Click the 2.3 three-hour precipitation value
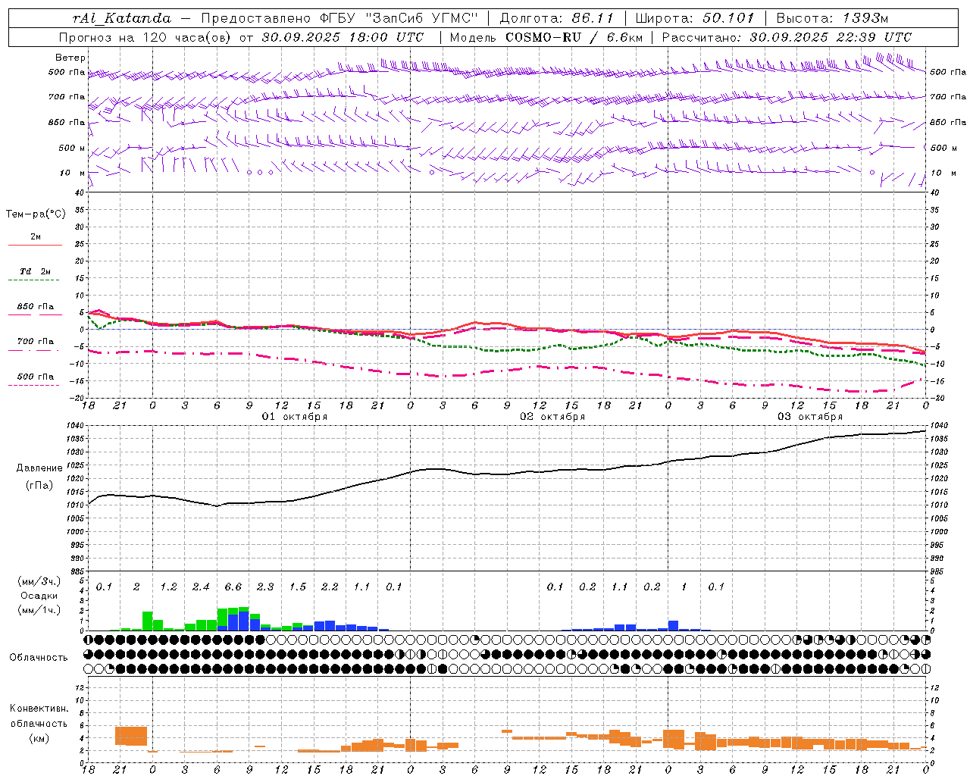970x776 pixels. tap(265, 587)
